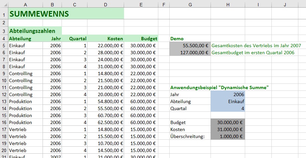Click the select-all corner of the sheet
306x158 pixels.
(x=3, y=4)
